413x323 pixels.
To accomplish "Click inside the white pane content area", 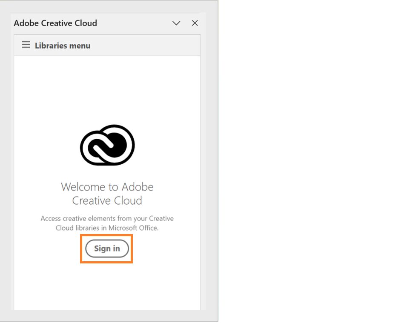I will click(107, 285).
